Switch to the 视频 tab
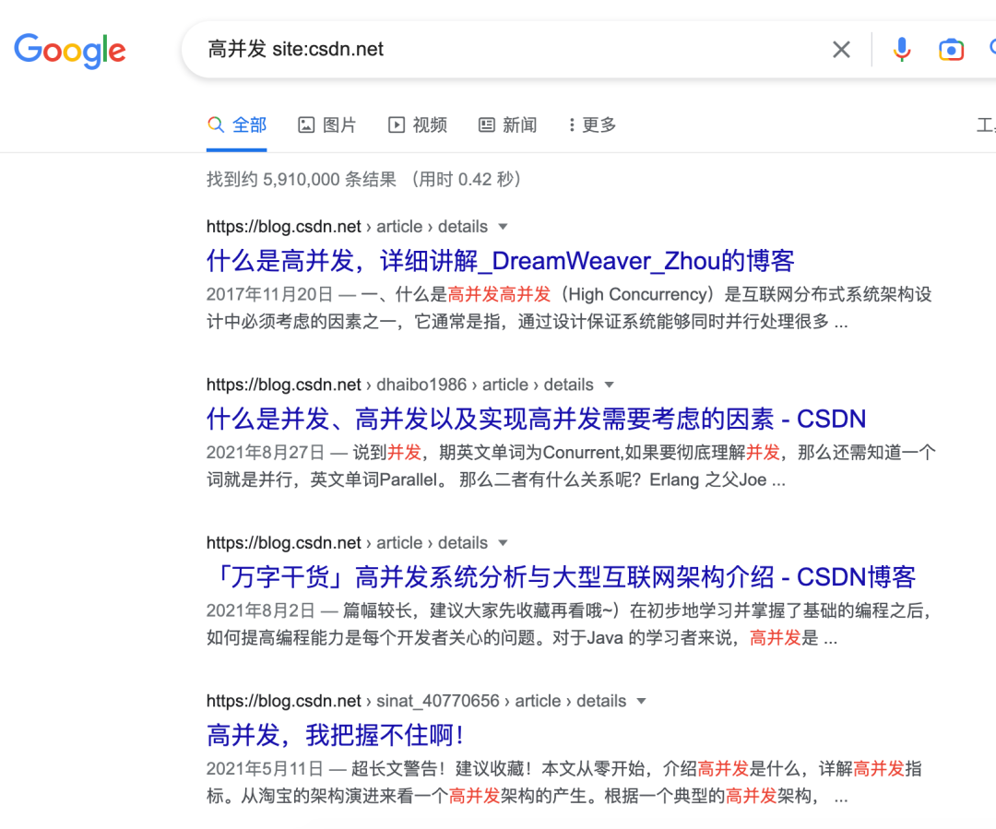This screenshot has width=996, height=829. (417, 125)
